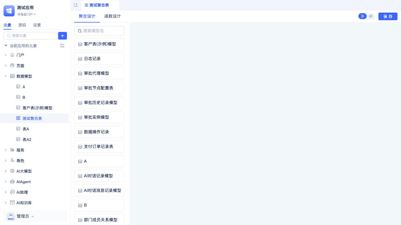The width and height of the screenshot is (401, 225).
Task: Click the 门户 home icon
Action: (12, 55)
